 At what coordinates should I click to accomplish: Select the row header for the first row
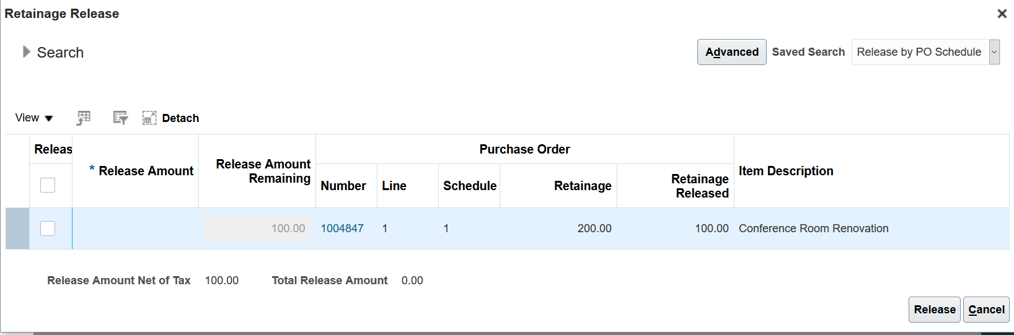(17, 228)
